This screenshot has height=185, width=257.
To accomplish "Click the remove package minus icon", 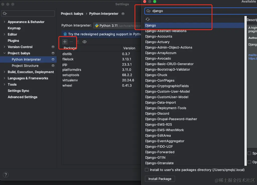I will click(71, 42).
